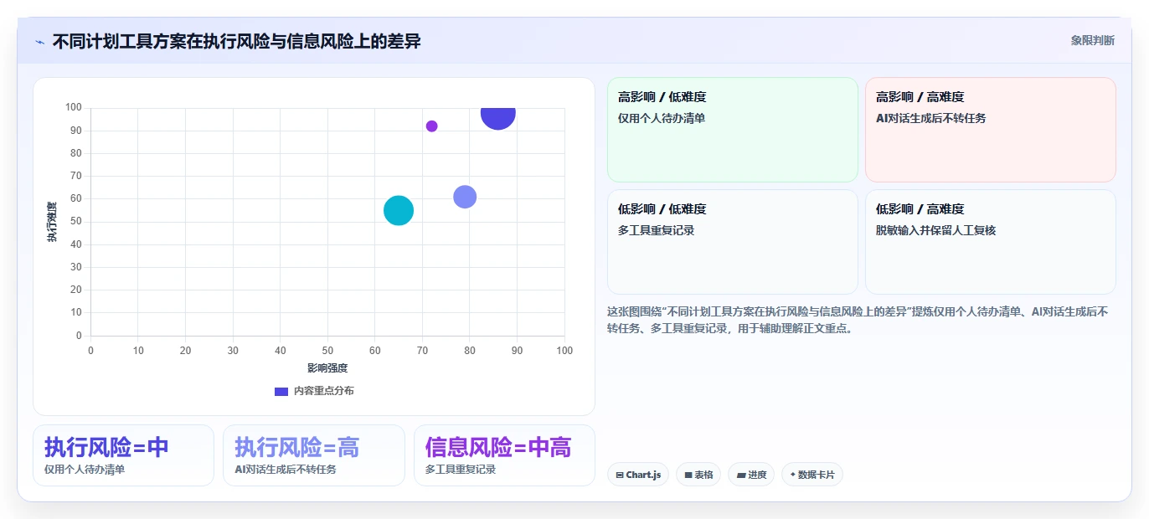Toggle the 内容重点分布 legend item

[x=314, y=391]
